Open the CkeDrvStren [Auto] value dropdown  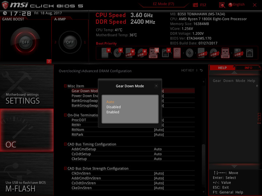point(159,188)
